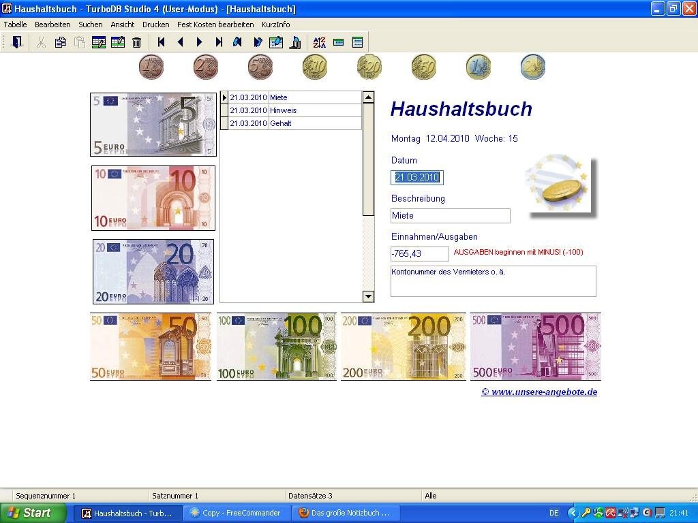Click the red Avira umbrella tray icon
The width and height of the screenshot is (698, 523).
pyautogui.click(x=610, y=513)
